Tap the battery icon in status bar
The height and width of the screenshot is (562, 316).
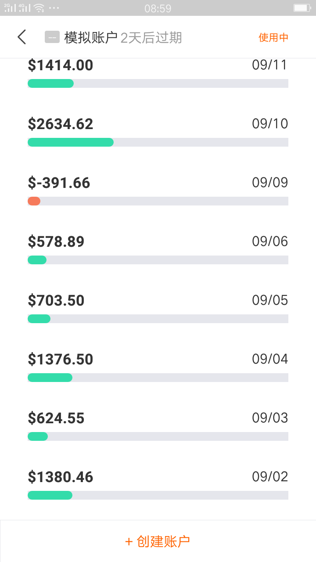302,8
